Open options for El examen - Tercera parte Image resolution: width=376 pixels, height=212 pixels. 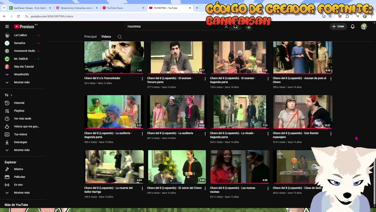tap(205, 79)
